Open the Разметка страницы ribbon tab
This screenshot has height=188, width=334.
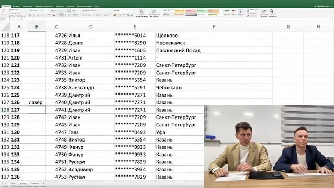tap(44, 7)
